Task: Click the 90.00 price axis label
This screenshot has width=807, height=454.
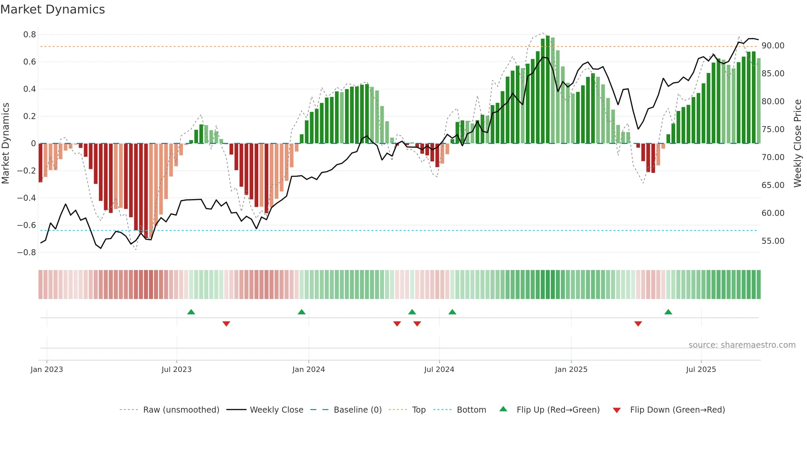Action: [x=773, y=45]
